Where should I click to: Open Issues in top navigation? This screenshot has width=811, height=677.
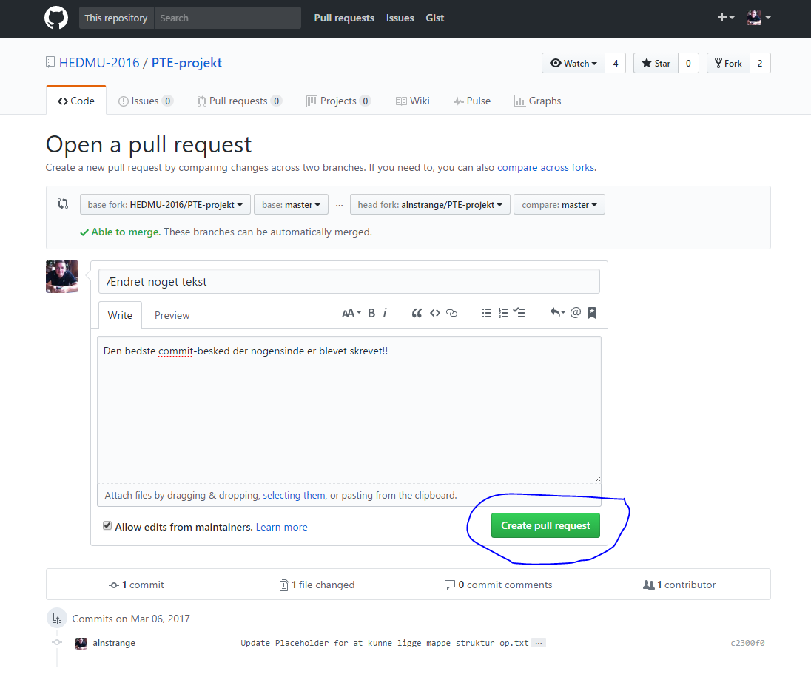[x=400, y=18]
